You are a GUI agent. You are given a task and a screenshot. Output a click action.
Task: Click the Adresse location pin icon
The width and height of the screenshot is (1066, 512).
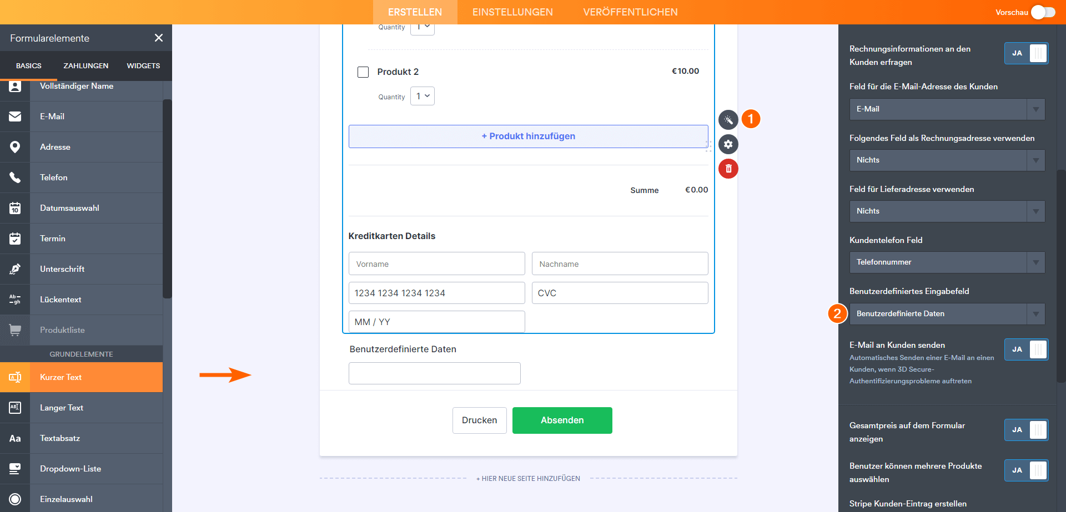15,147
